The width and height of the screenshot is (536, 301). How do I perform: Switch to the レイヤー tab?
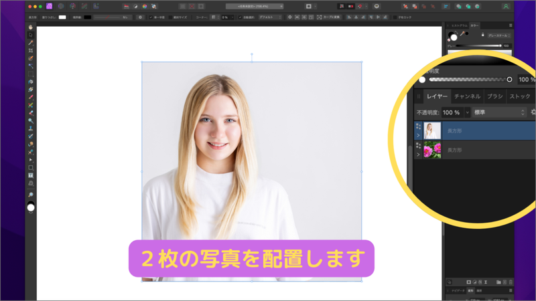pos(437,96)
